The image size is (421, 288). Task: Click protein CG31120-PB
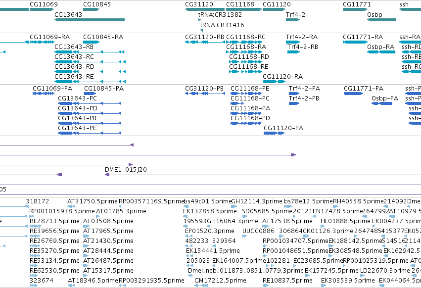click(204, 89)
